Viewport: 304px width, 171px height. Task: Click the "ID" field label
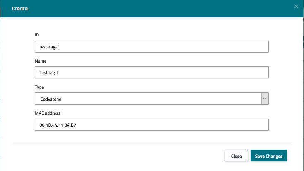tap(37, 35)
